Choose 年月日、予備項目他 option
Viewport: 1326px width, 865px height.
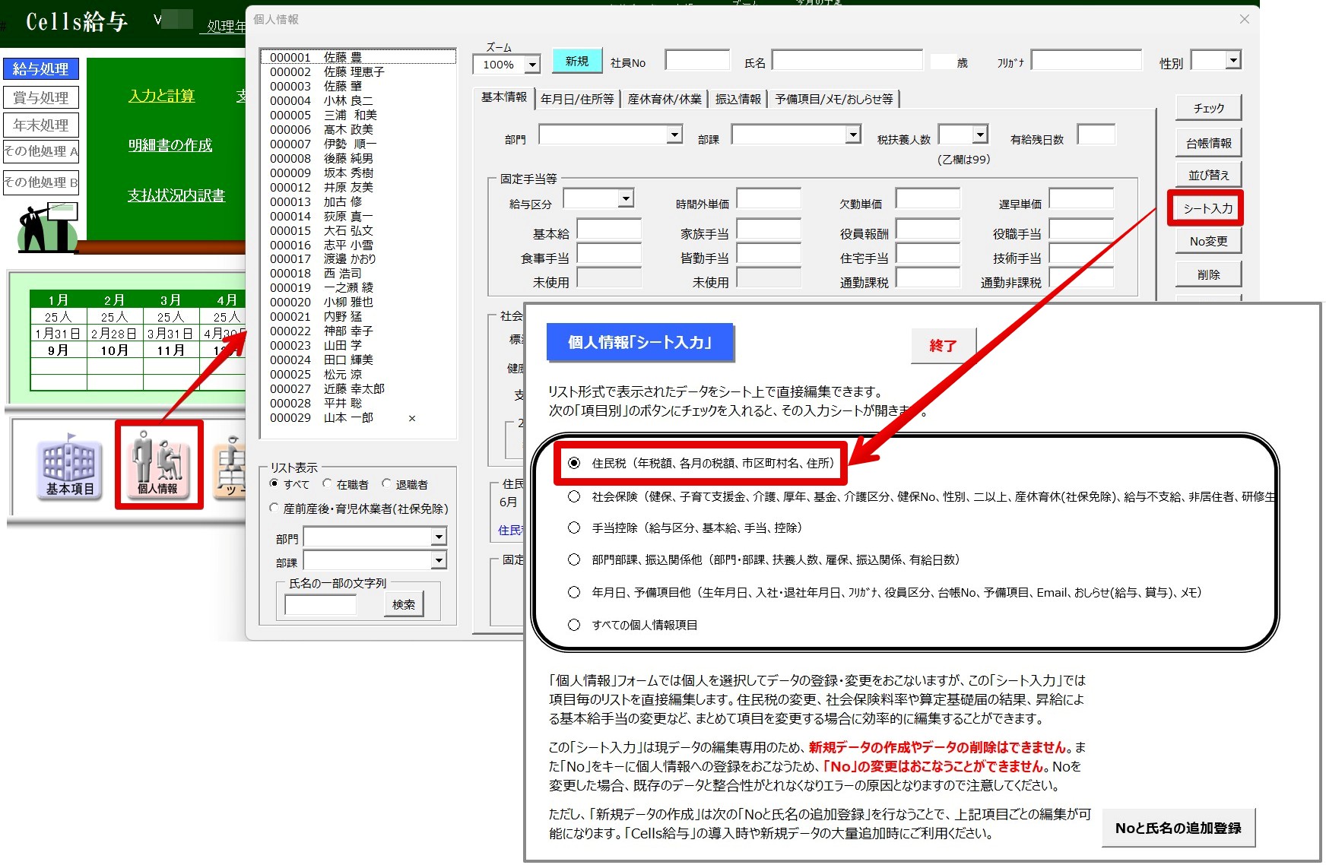click(574, 592)
